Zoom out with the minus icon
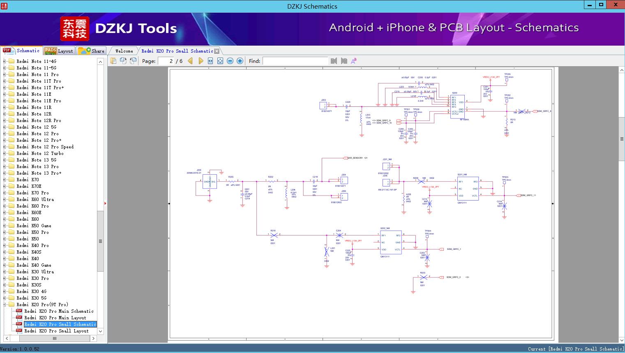The height and width of the screenshot is (353, 625). pos(230,61)
